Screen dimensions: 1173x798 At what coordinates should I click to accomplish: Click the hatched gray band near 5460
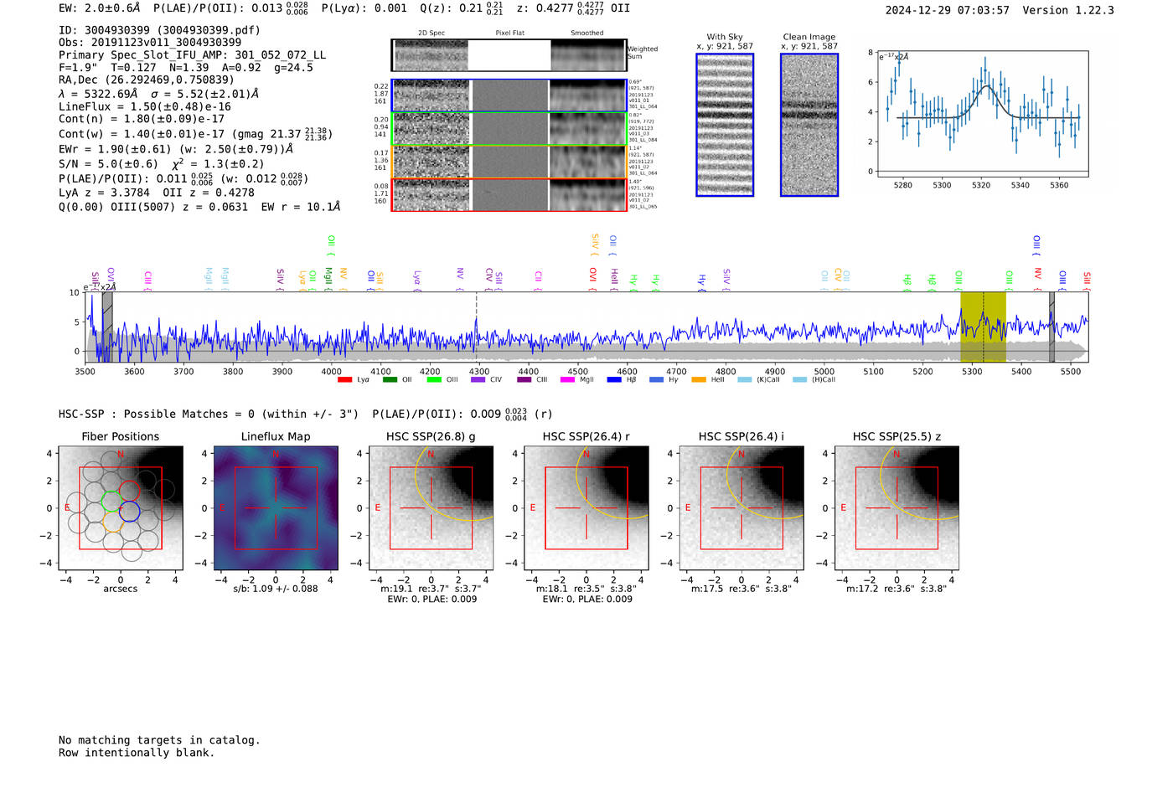pyautogui.click(x=1052, y=327)
